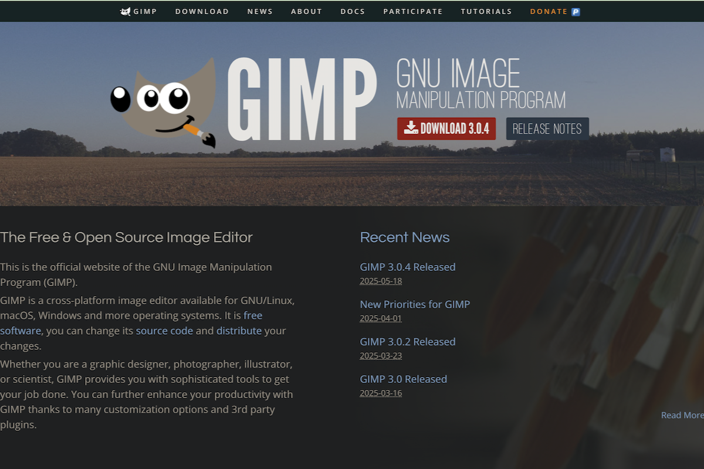Click the large Wilber mascot logo
This screenshot has height=469, width=704.
(164, 103)
